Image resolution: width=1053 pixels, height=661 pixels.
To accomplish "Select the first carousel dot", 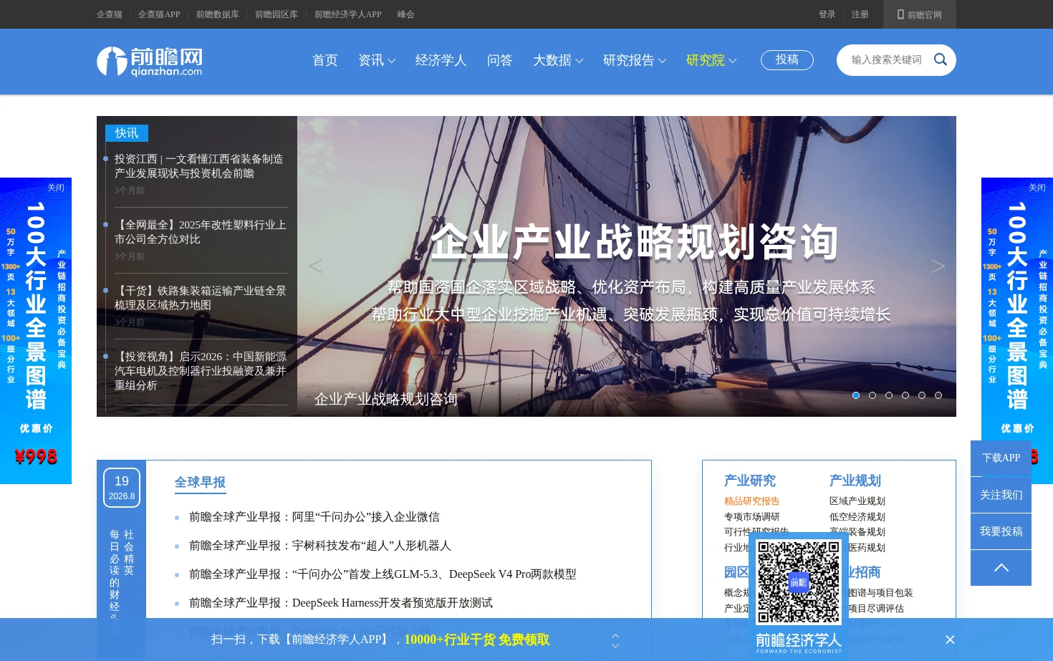I will point(856,395).
